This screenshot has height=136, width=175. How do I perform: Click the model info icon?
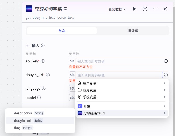(39, 97)
